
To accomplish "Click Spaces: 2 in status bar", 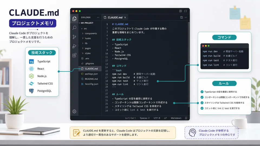I will [x=145, y=118].
